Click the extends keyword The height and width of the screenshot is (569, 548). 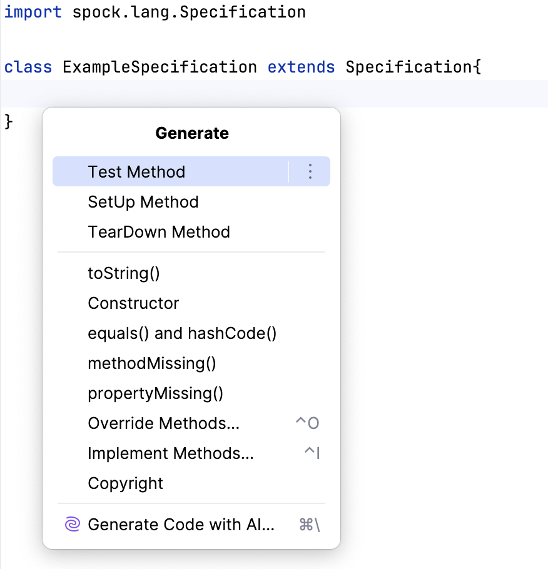coord(301,66)
